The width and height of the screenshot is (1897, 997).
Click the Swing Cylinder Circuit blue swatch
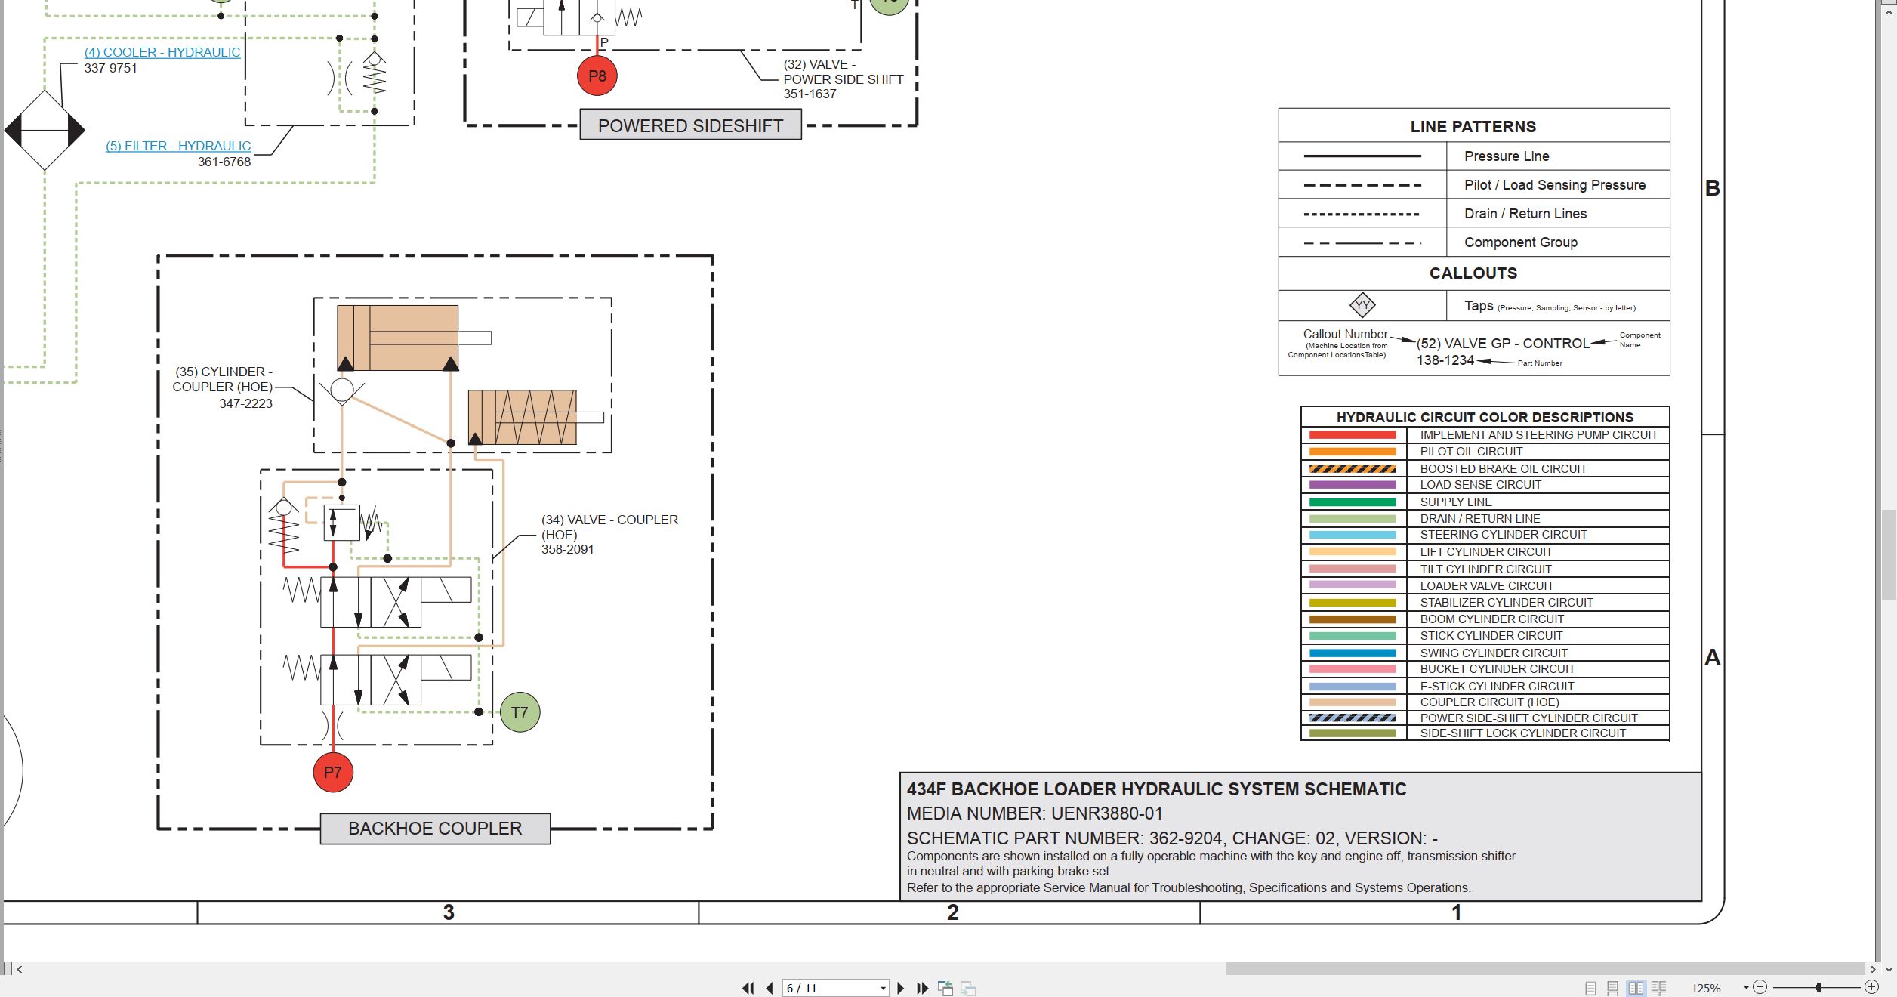[1353, 653]
